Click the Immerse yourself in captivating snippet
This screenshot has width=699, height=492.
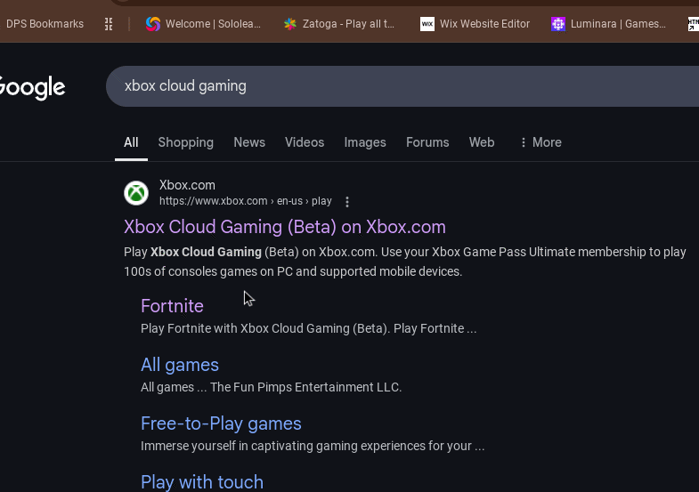pos(313,446)
